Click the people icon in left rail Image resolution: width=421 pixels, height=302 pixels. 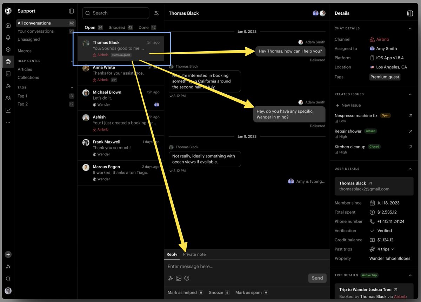click(8, 98)
